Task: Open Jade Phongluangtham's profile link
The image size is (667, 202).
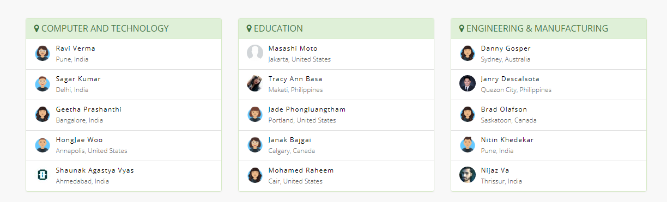Action: 307,109
